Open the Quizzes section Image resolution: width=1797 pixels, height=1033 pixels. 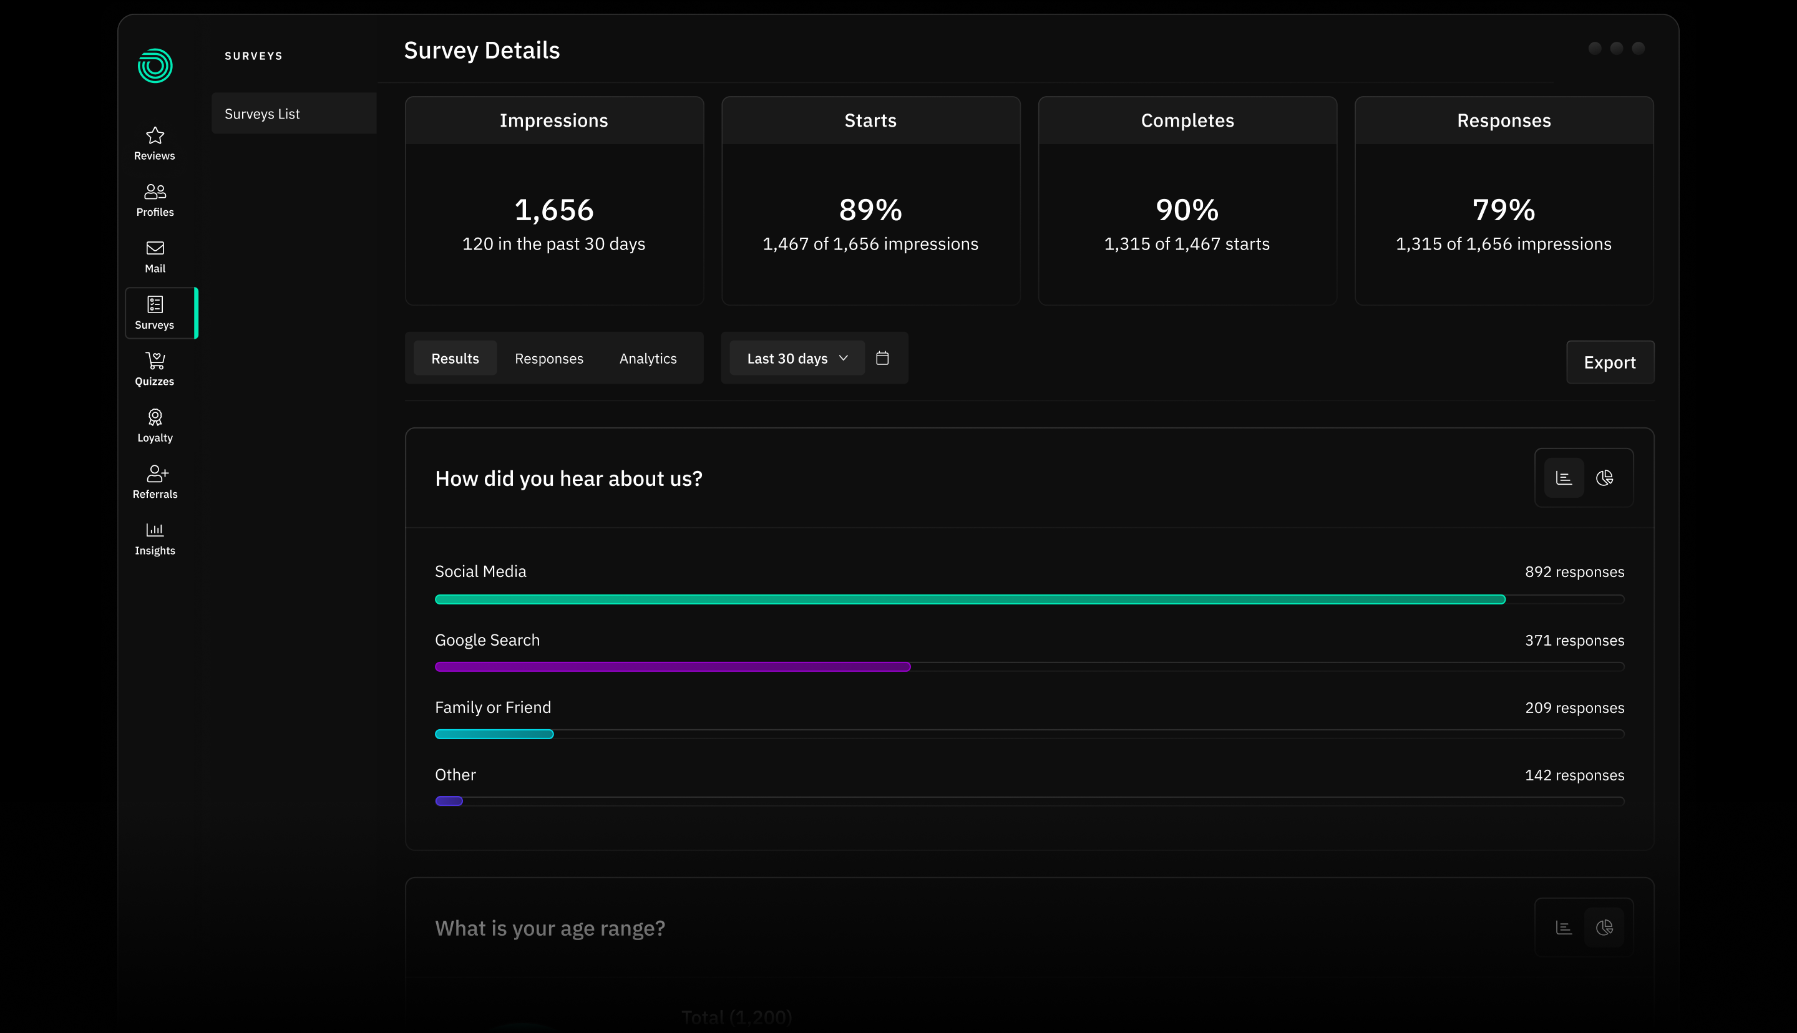155,370
